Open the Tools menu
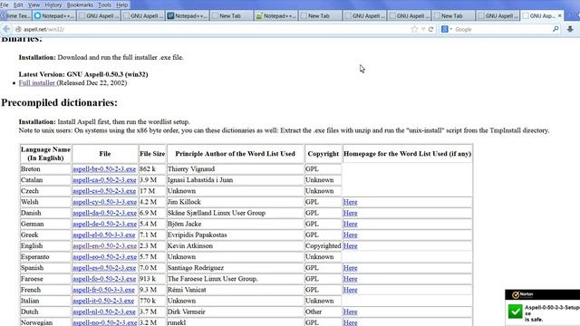Screen dimensions: 580x326 pos(105,5)
